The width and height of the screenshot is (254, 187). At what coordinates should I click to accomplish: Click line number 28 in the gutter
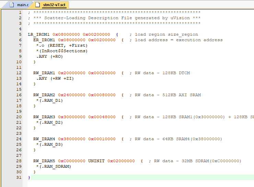click(19, 161)
